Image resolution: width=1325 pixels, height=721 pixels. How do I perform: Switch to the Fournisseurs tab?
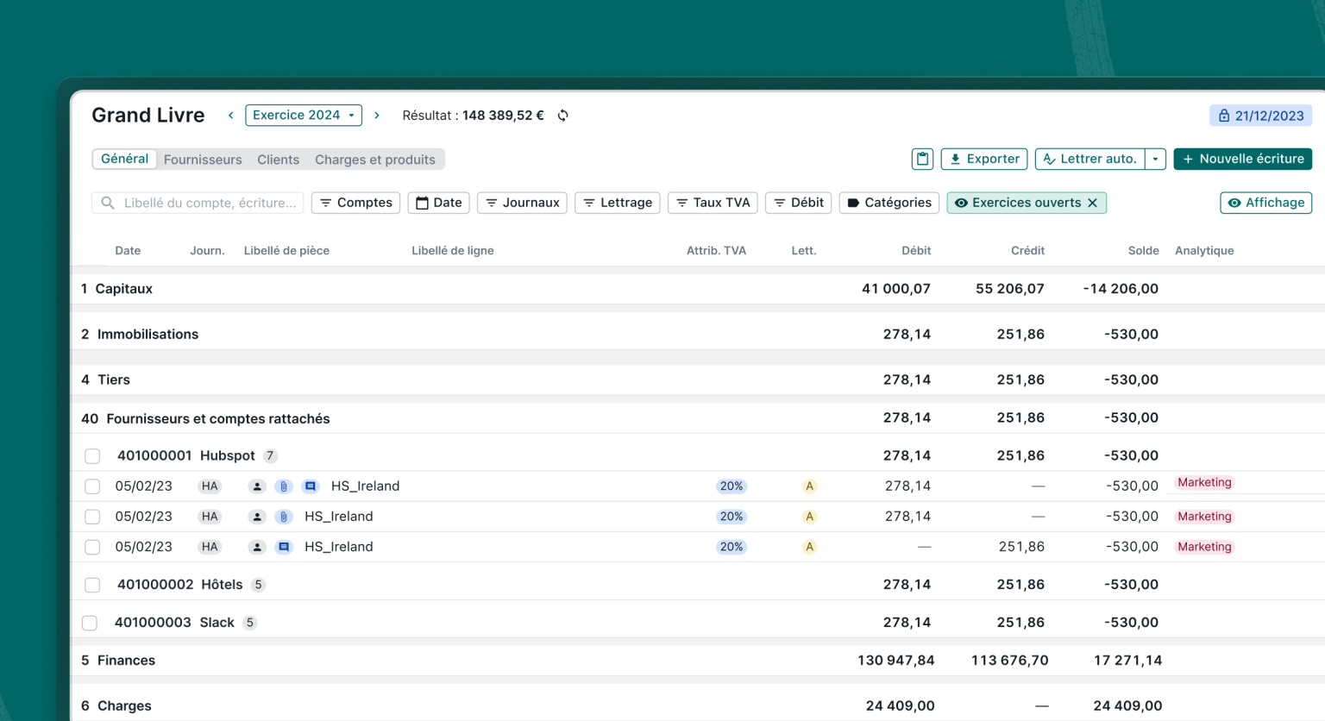203,160
